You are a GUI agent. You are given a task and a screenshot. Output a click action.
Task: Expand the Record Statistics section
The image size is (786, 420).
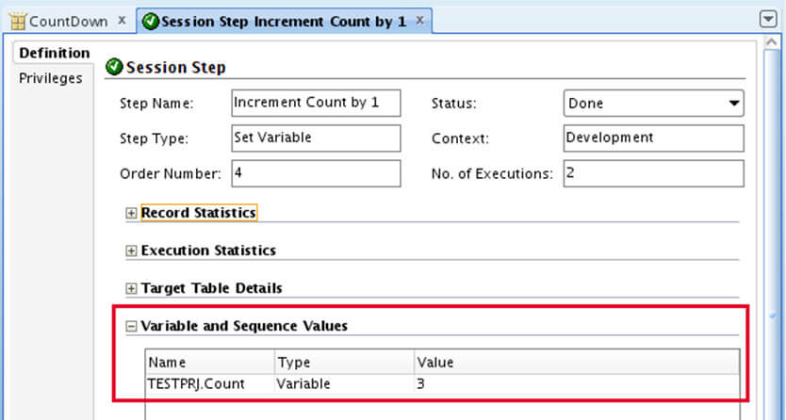coord(131,213)
